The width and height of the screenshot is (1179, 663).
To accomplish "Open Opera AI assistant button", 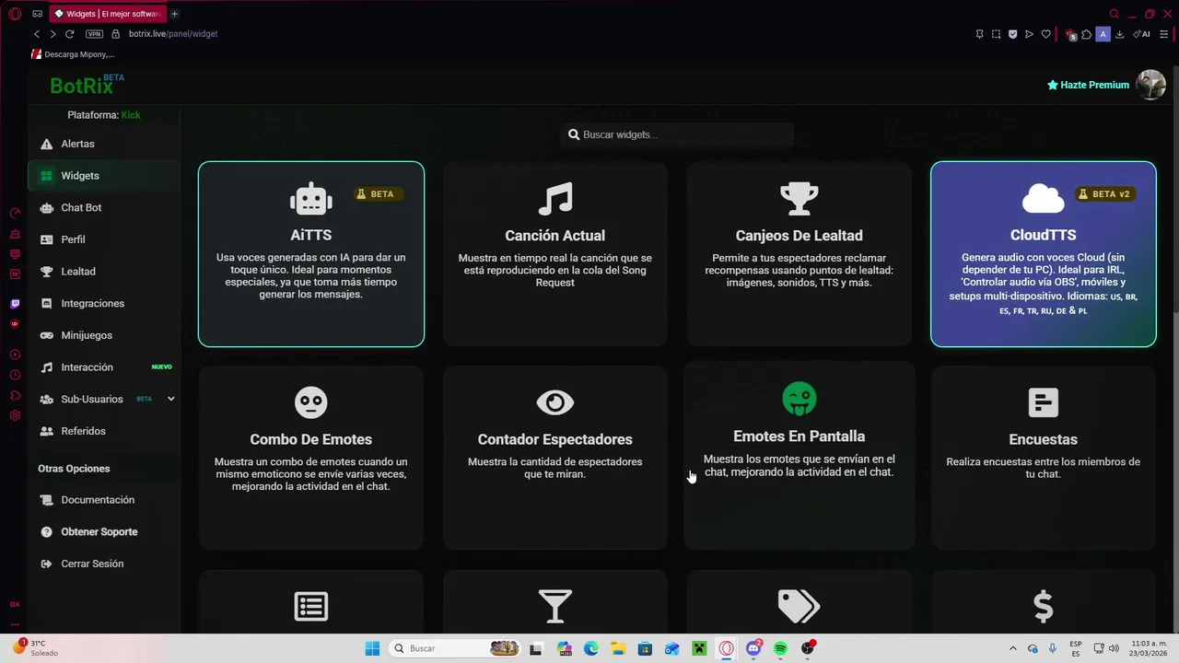I will (x=1141, y=34).
